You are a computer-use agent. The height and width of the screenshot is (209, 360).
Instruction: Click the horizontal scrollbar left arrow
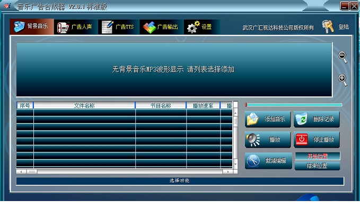pos(21,171)
